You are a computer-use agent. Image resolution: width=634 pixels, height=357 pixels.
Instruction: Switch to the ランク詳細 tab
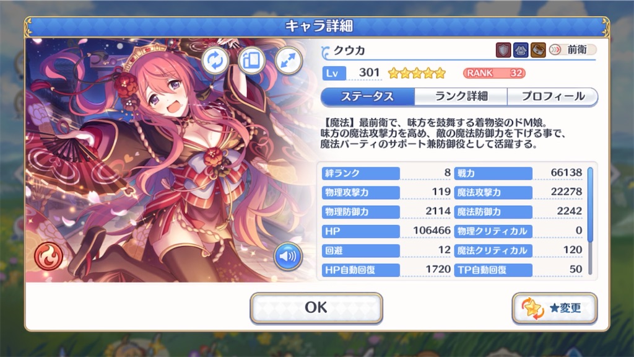461,97
